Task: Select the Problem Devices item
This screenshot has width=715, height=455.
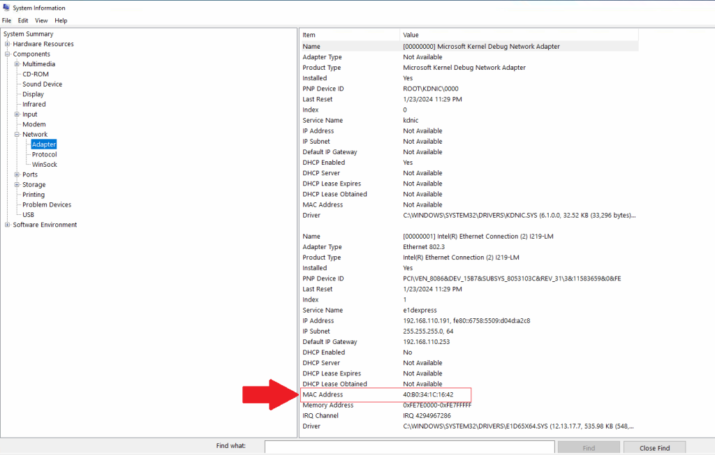Action: (45, 204)
